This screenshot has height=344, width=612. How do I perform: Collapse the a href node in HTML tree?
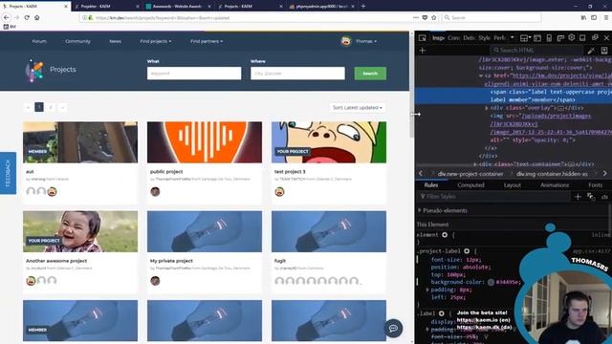(x=481, y=76)
